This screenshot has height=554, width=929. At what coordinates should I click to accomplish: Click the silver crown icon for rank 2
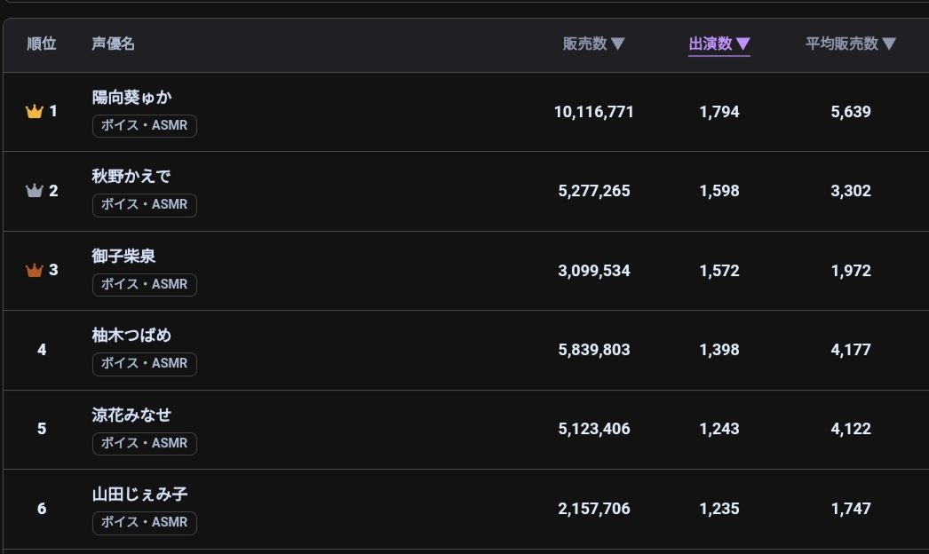tap(35, 191)
